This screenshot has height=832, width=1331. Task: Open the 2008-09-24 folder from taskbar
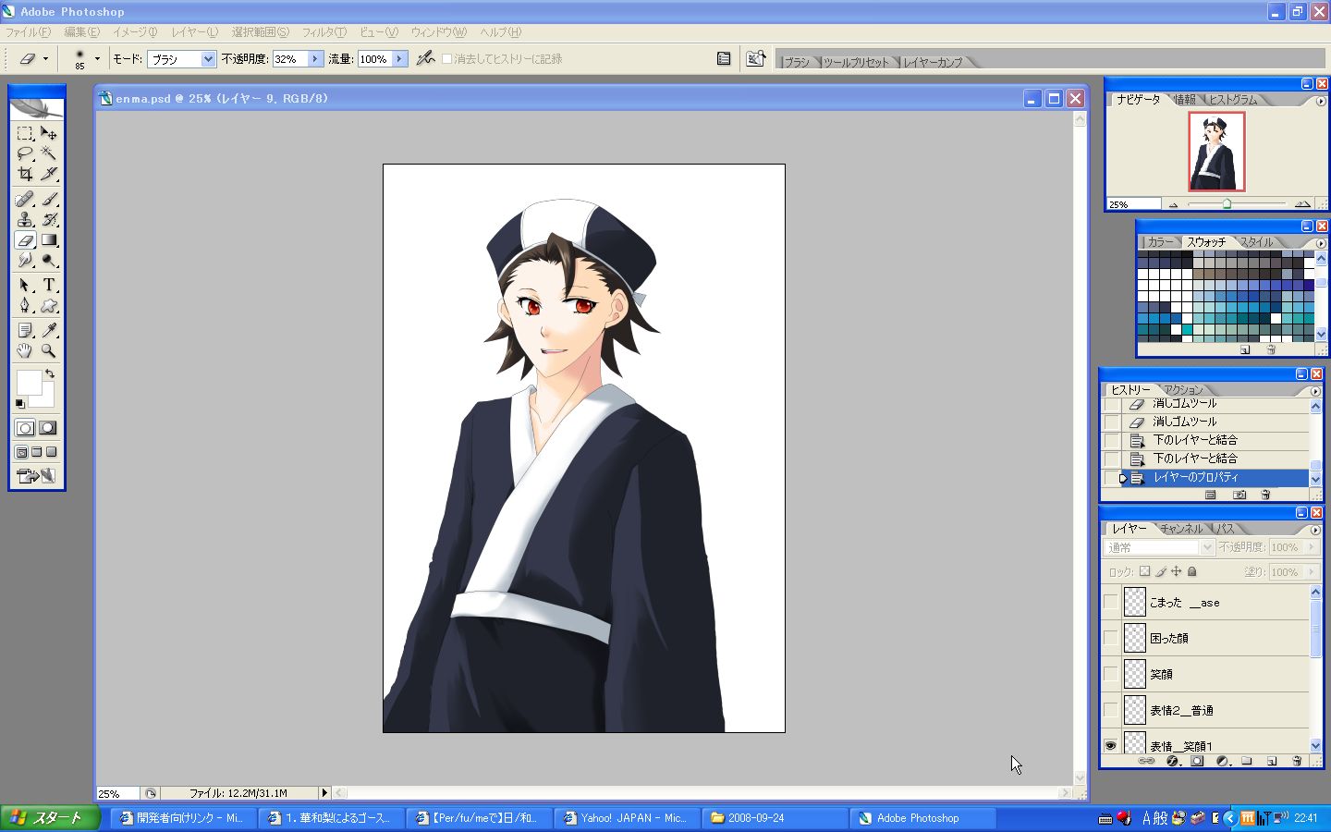pyautogui.click(x=774, y=818)
